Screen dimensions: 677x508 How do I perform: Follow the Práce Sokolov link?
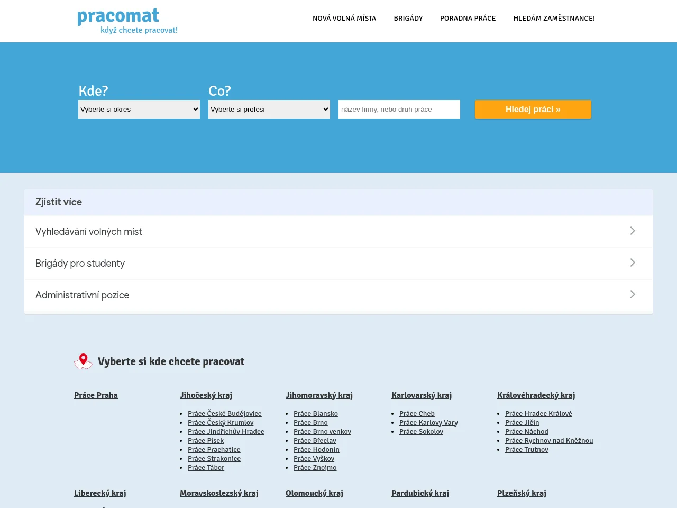click(421, 432)
